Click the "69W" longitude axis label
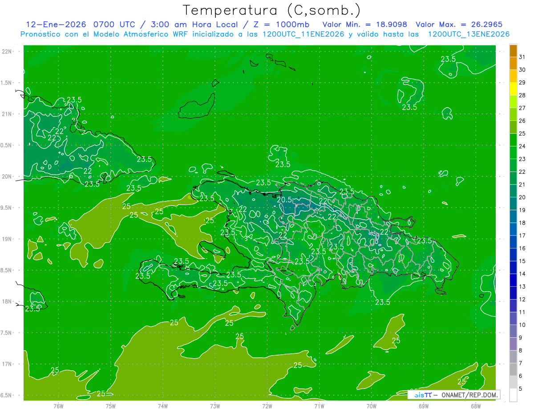This screenshot has height=412, width=534. click(x=424, y=406)
